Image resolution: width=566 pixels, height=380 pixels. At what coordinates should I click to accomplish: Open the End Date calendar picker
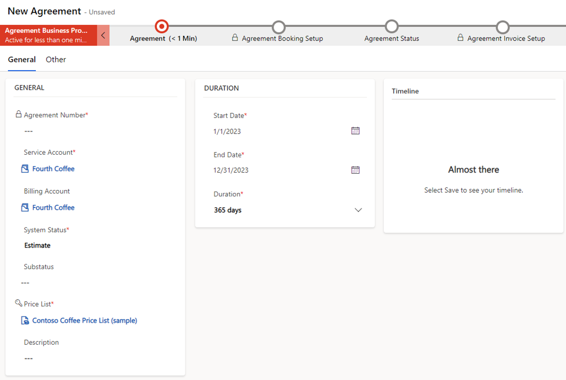pos(355,169)
